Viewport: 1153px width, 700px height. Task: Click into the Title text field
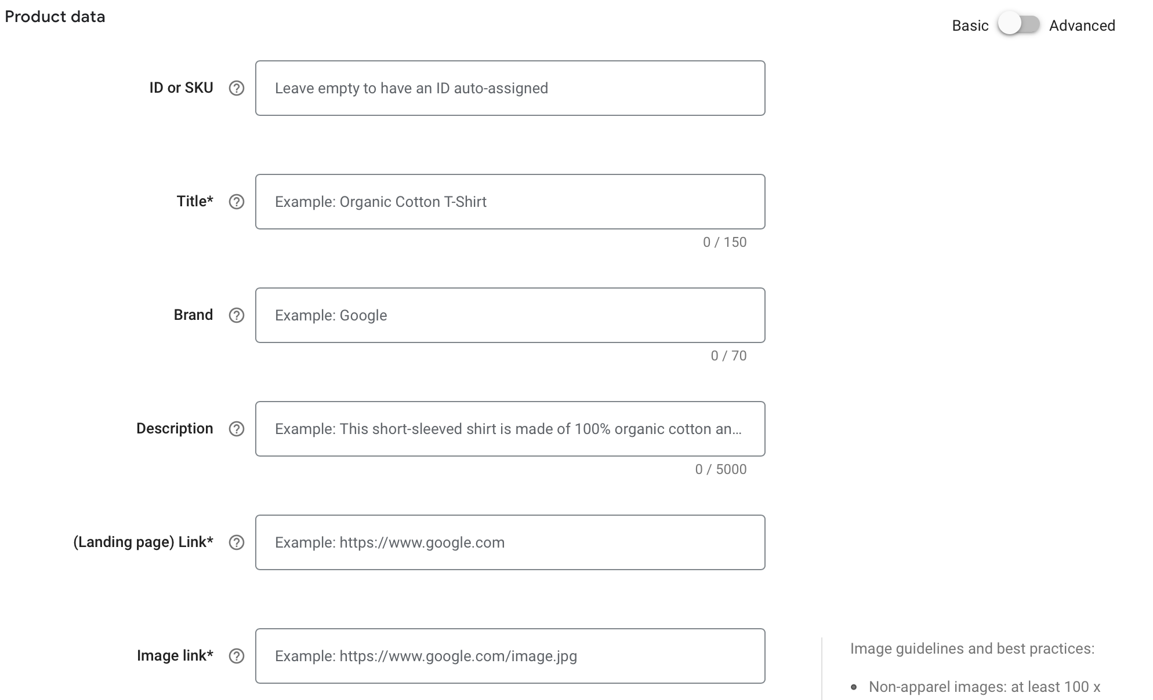pos(510,202)
